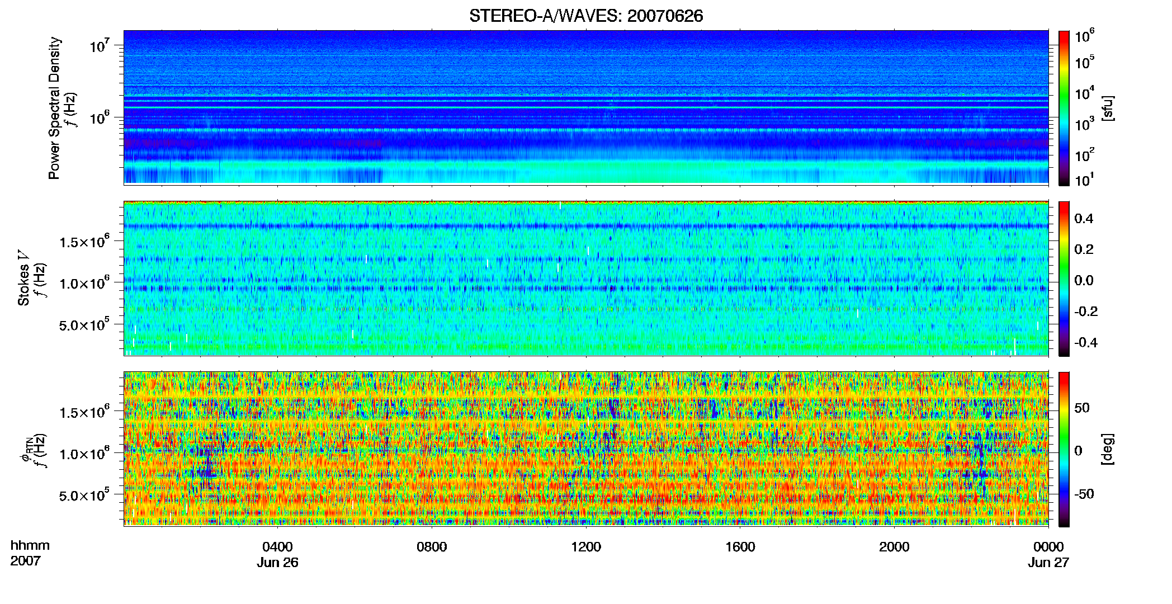This screenshot has width=1172, height=604.
Task: Click the Stokes V spectrogram panel
Action: coord(586,279)
